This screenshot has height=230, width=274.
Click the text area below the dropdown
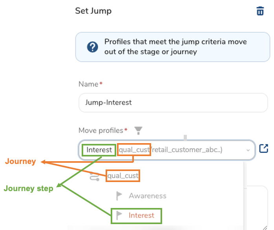257,204
